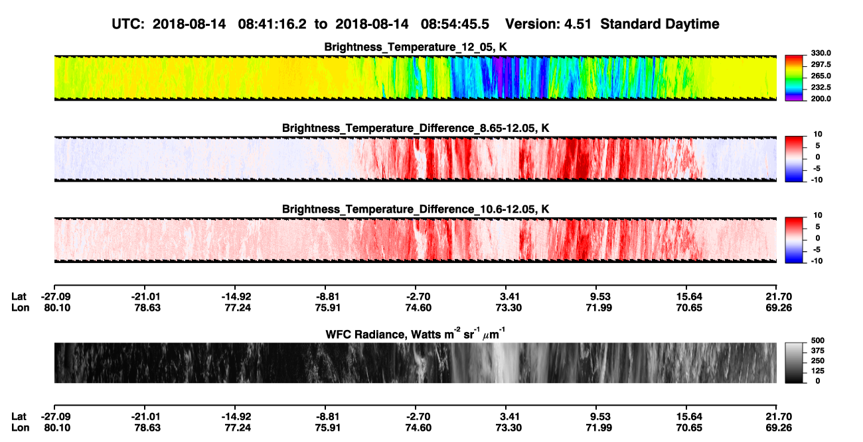The height and width of the screenshot is (442, 863).
Task: Click '-10' on the 10.6-12.05 colorbar
Action: click(819, 260)
